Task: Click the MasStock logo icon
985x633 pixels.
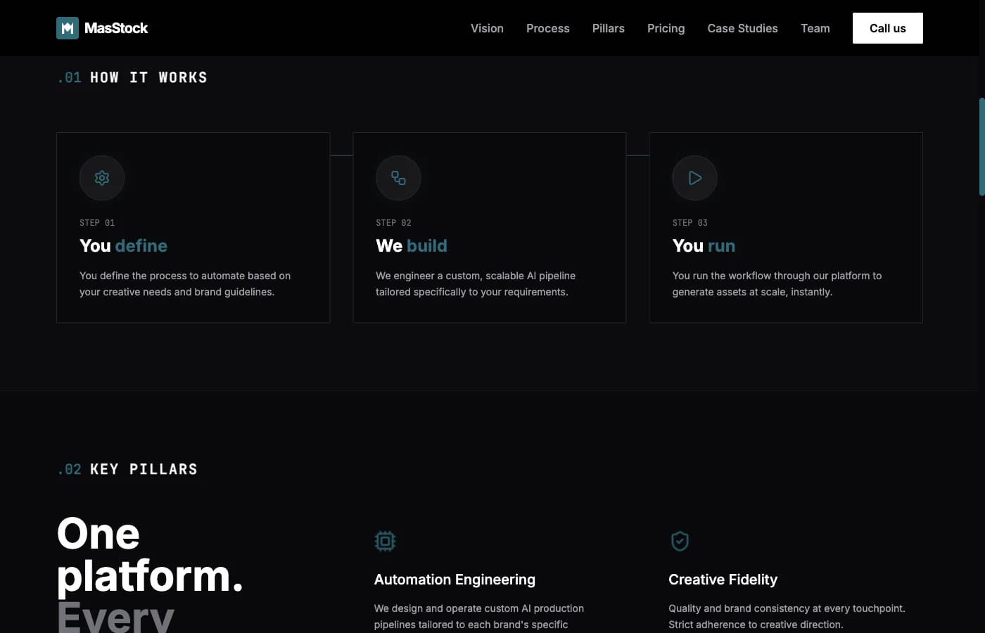Action: pyautogui.click(x=68, y=27)
